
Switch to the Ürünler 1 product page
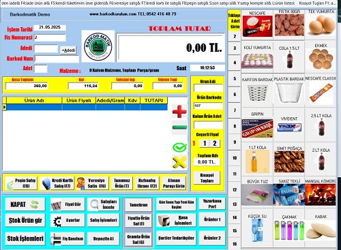pos(212,219)
